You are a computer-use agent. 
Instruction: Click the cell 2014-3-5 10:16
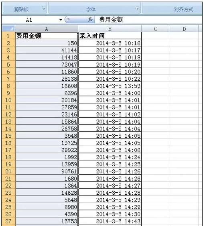pyautogui.click(x=110, y=43)
